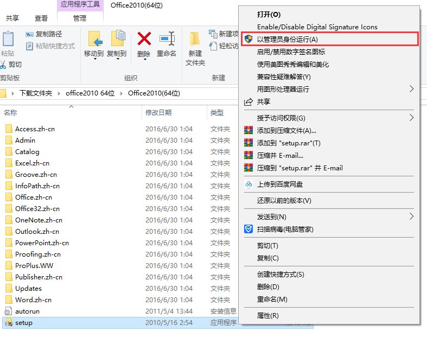Viewport: 427px width, 338px height.
Task: Click the setup application icon in file list
Action: click(9, 323)
